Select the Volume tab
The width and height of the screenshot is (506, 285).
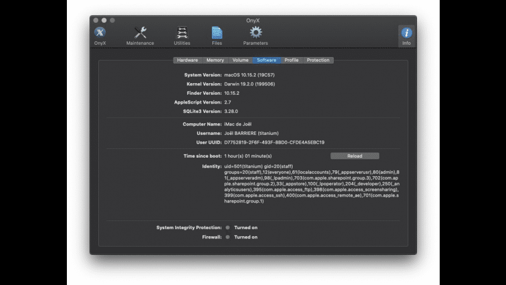(x=240, y=60)
